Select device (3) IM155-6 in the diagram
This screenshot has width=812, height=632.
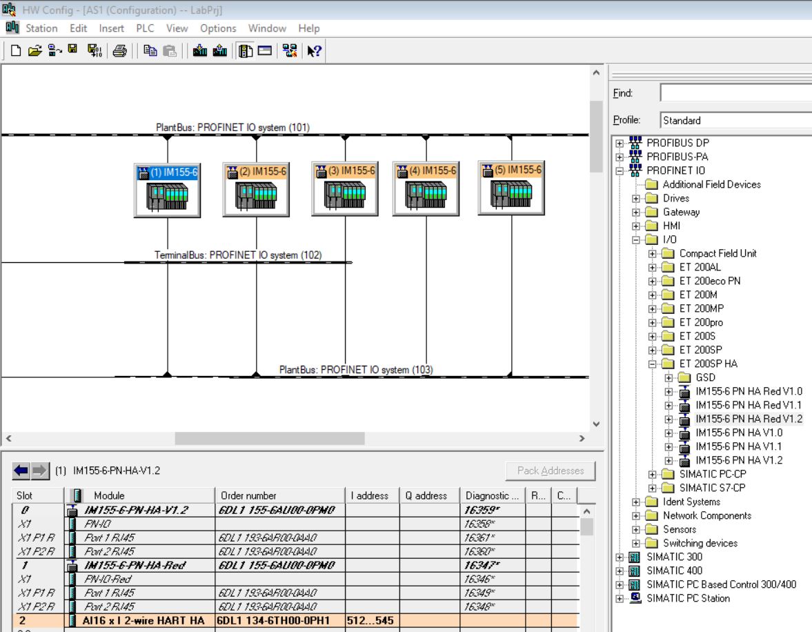[345, 188]
